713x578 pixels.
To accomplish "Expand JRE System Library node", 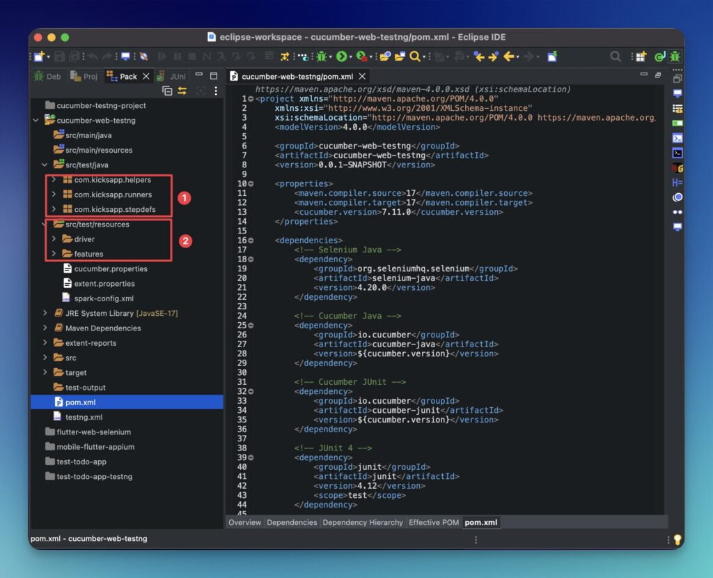I will (45, 313).
